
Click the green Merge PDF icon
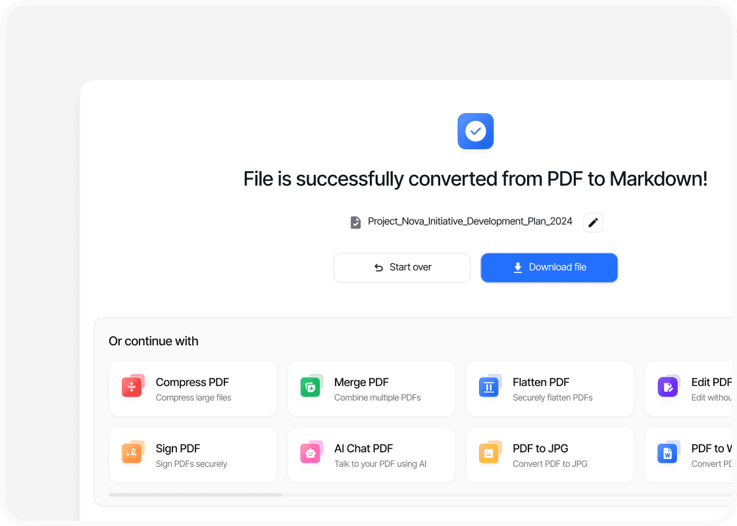coord(311,387)
